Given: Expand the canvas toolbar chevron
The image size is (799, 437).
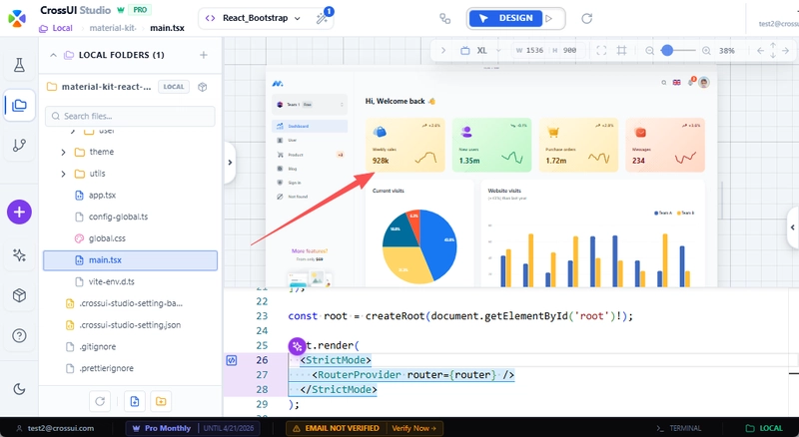Looking at the screenshot, I should [443, 51].
